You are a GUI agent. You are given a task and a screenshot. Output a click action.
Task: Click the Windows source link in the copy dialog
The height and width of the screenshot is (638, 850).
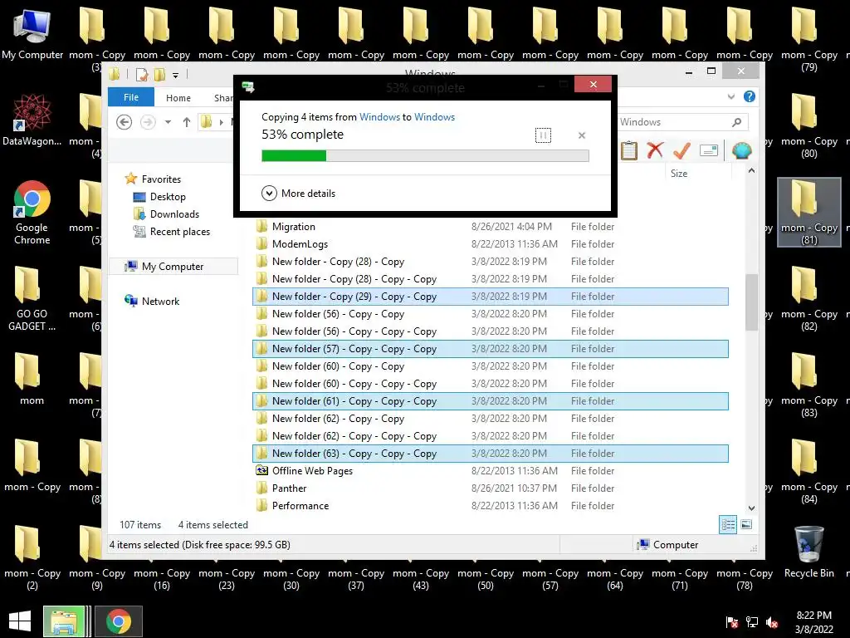pos(379,116)
